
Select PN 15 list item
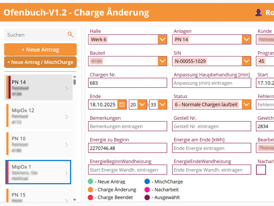tap(38, 195)
